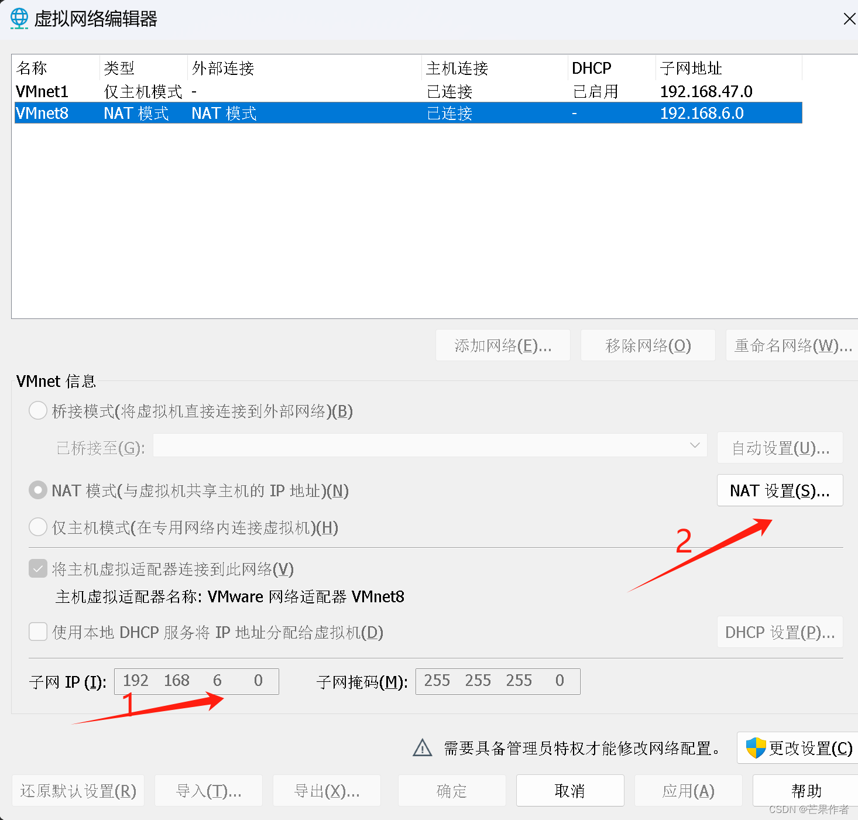Click the 自动设置(U) button
The image size is (858, 820).
coord(780,448)
